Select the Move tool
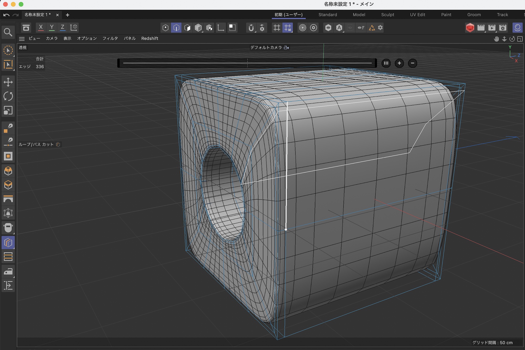 pyautogui.click(x=8, y=82)
